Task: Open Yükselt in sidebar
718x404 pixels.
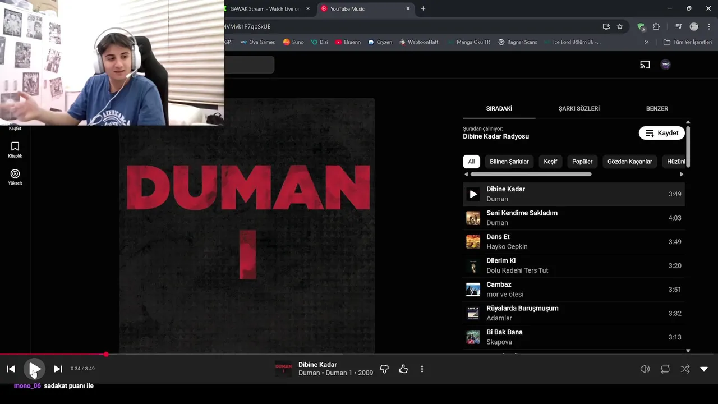Action: coord(15,177)
